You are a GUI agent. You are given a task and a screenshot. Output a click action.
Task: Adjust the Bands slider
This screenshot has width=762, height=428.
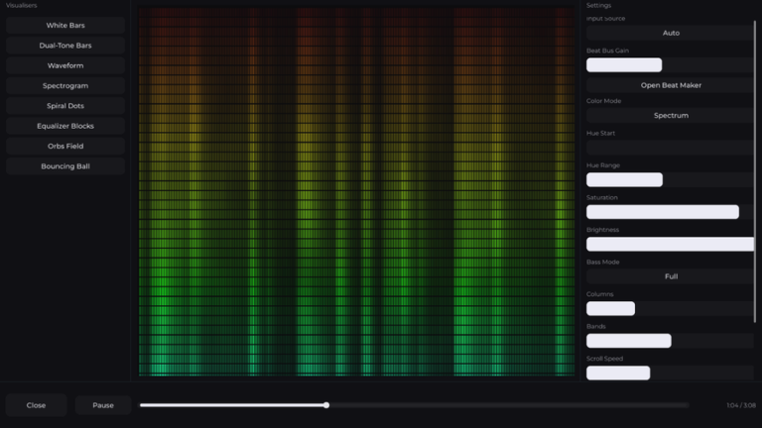[x=670, y=341]
